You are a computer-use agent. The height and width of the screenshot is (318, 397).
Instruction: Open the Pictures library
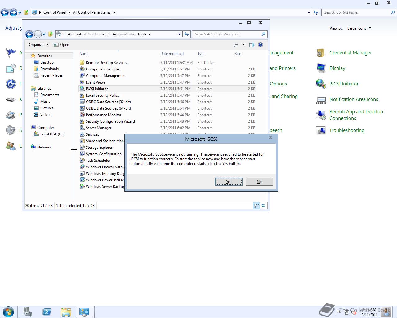pos(47,108)
